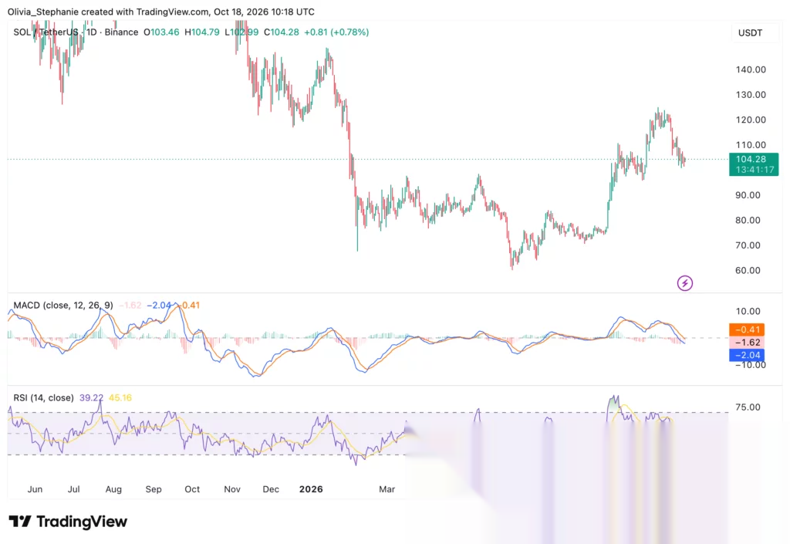
Task: Click the 140.00 price axis label
Action: [751, 69]
